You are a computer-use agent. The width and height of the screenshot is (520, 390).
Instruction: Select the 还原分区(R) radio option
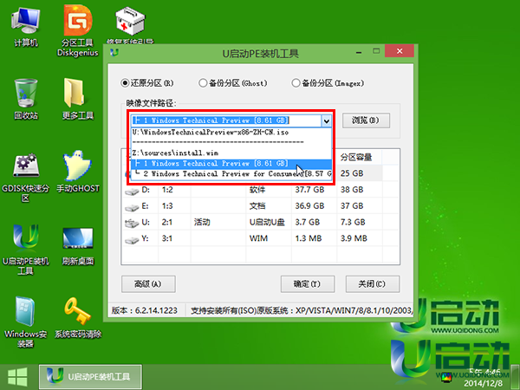tap(147, 83)
